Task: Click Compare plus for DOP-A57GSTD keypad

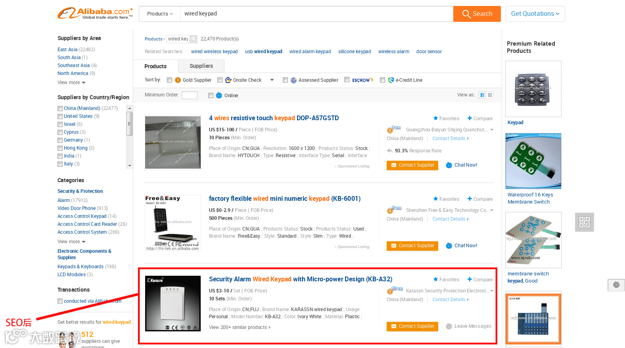Action: point(470,118)
